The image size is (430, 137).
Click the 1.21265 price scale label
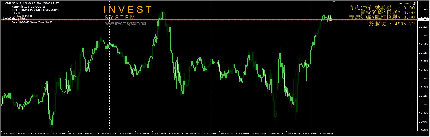coord(423,87)
